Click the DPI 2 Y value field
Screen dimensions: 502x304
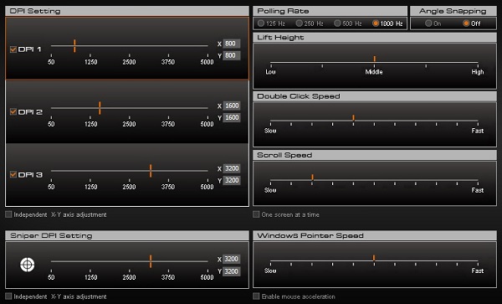(232, 117)
